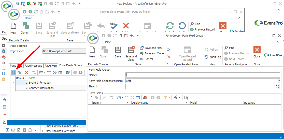The width and height of the screenshot is (284, 139).
Task: Click the red delete X in Form Group ribbon
Action: click(169, 57)
